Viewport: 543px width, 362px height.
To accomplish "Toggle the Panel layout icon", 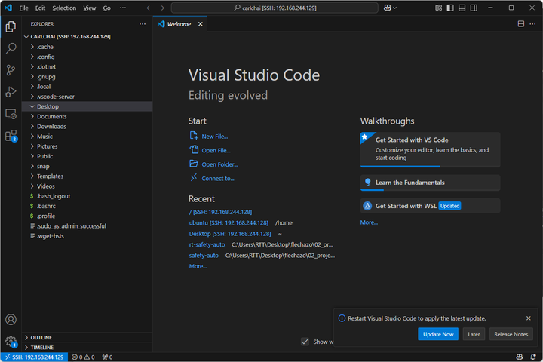I will pyautogui.click(x=462, y=8).
